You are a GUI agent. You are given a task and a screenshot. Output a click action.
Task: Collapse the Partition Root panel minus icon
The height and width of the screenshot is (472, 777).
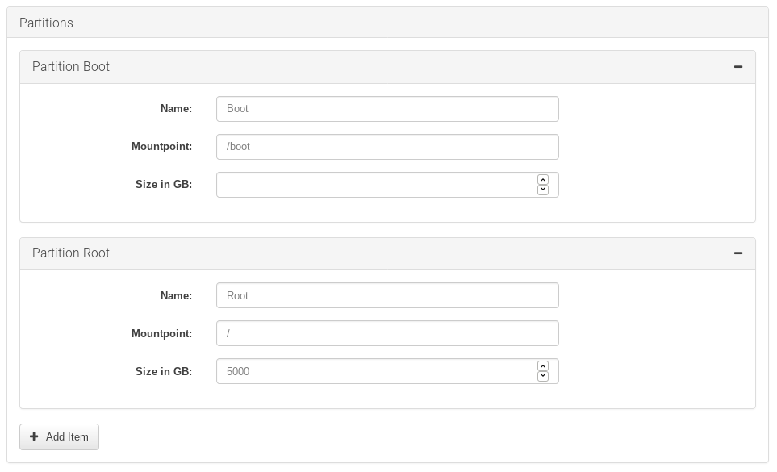pos(738,253)
